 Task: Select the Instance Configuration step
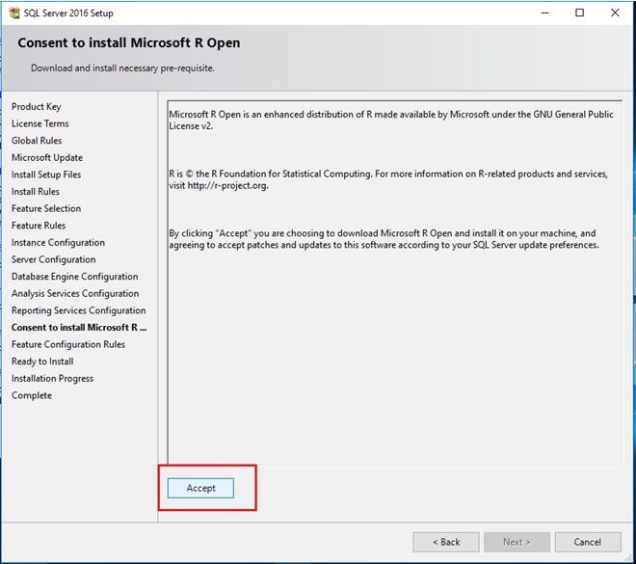[58, 243]
